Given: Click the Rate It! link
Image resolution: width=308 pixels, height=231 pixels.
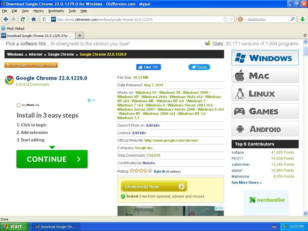Looking at the screenshot, I should click(159, 171).
